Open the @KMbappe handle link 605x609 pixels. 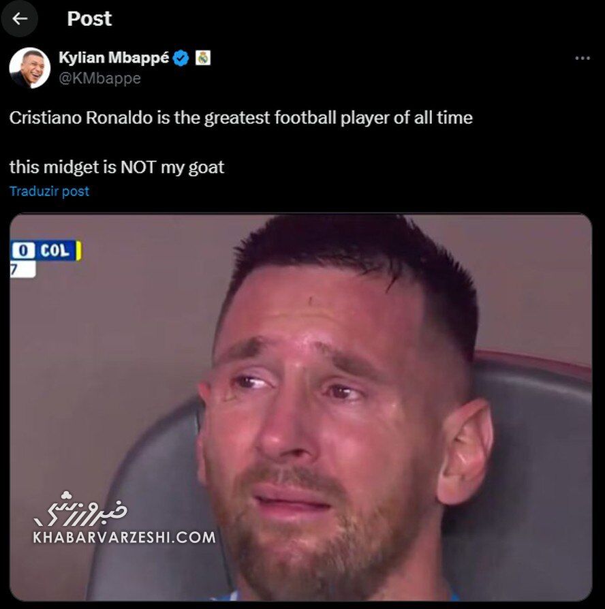pos(99,78)
